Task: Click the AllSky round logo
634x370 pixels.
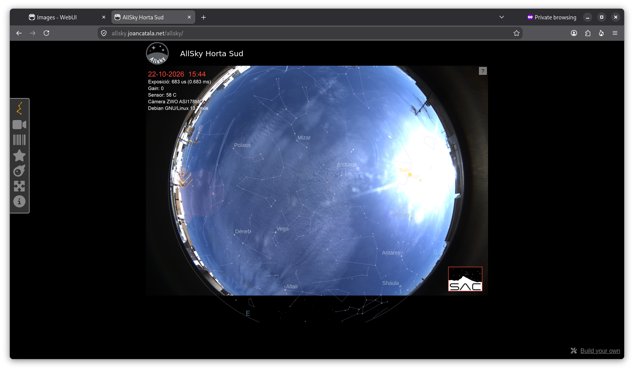Action: click(x=157, y=54)
